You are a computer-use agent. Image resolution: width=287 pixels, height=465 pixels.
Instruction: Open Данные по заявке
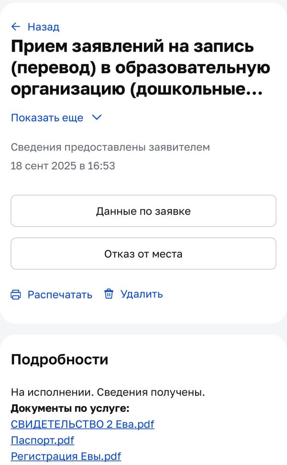[x=143, y=211]
